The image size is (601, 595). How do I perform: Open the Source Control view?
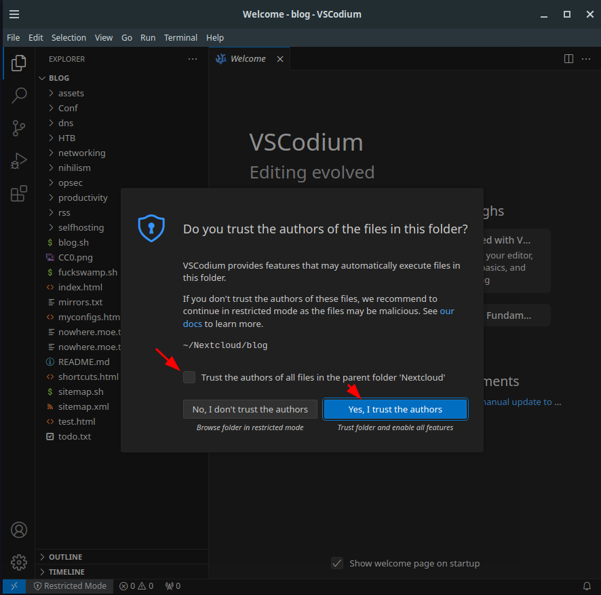(x=19, y=128)
